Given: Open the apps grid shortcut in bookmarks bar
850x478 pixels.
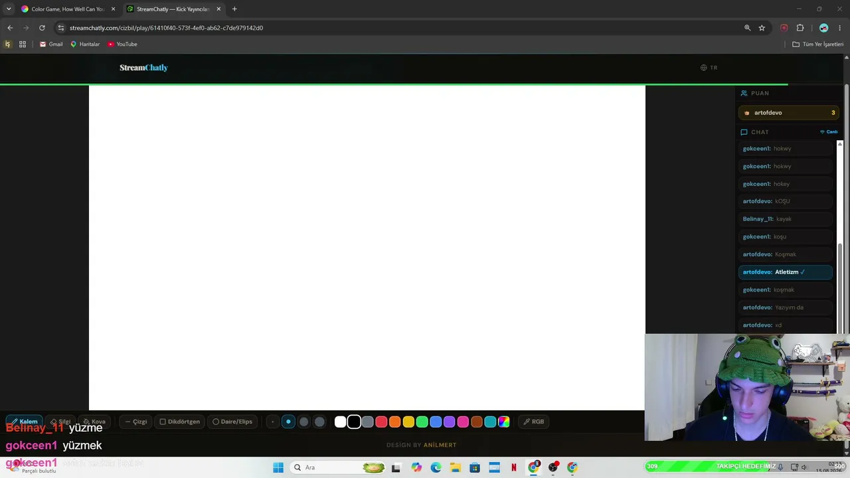Looking at the screenshot, I should coord(23,44).
